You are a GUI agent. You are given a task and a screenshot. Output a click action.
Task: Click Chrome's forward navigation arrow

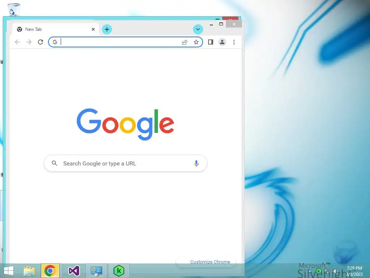click(x=29, y=42)
